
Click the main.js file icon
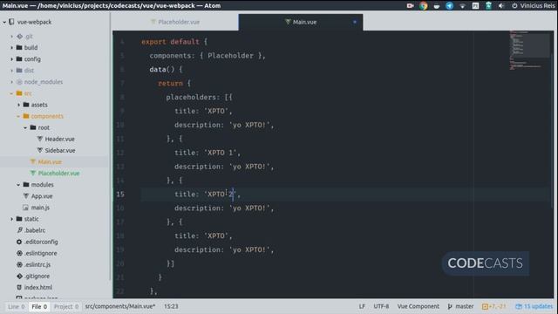point(25,208)
